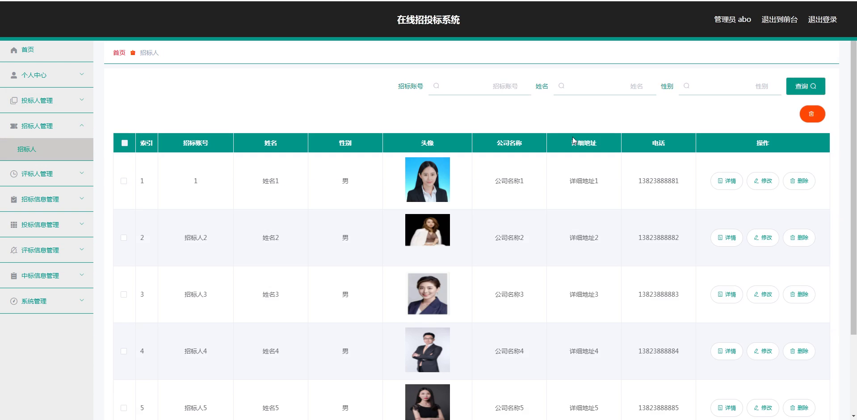The height and width of the screenshot is (420, 857).
Task: Click the icon of 评标信息管理
Action: pyautogui.click(x=14, y=250)
